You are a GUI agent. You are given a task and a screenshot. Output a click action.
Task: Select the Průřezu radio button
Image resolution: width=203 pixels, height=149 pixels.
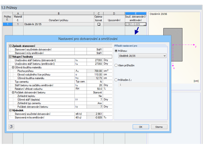pyautogui.click(x=116, y=51)
